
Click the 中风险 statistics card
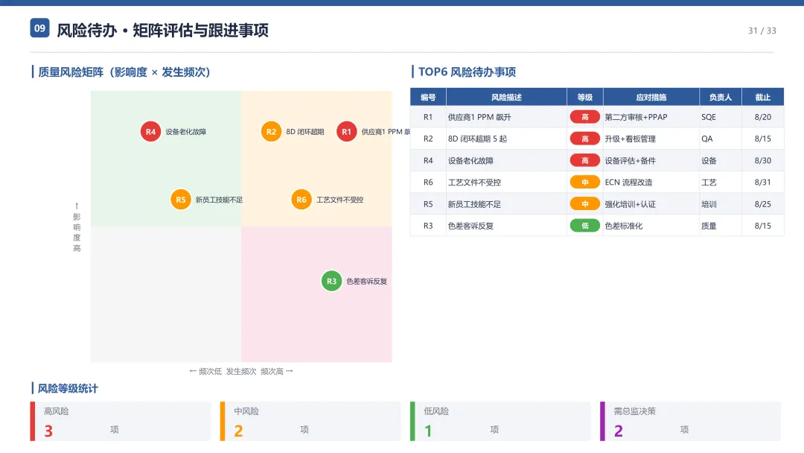310,421
